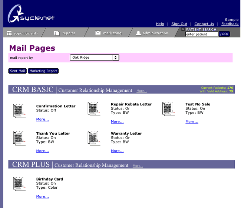Click the Confirmation Letter document icon
The image size is (241, 208).
click(19, 111)
